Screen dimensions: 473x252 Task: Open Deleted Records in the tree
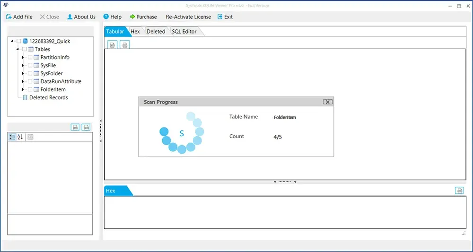(49, 97)
